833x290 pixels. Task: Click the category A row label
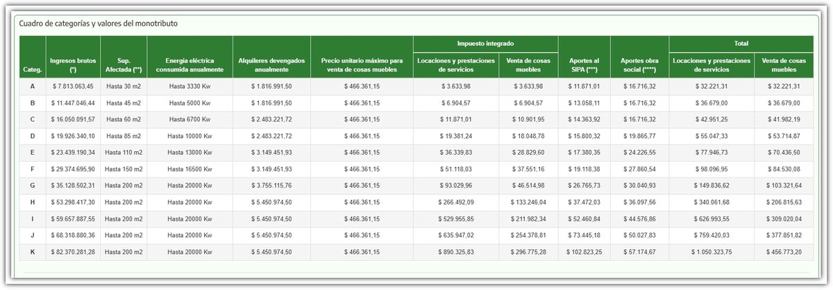pyautogui.click(x=33, y=87)
